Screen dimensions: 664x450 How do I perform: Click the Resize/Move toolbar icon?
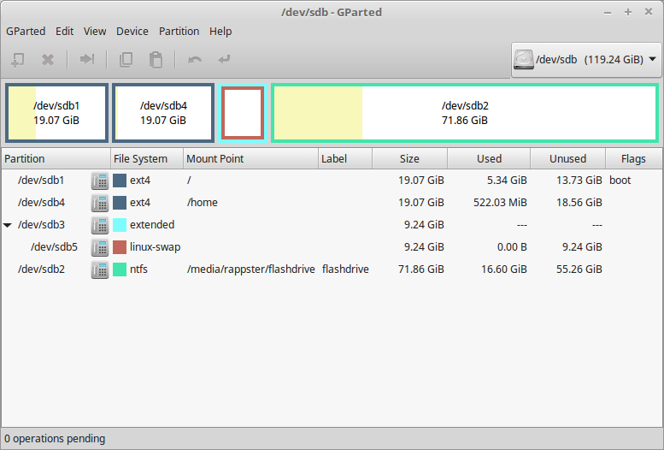pyautogui.click(x=87, y=59)
